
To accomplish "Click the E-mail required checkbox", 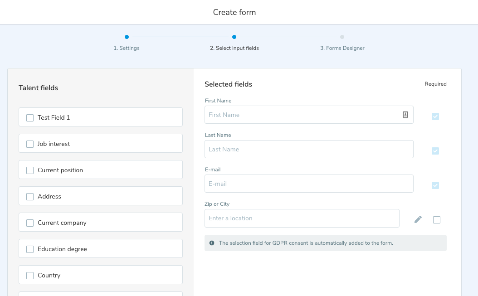I will (x=435, y=185).
